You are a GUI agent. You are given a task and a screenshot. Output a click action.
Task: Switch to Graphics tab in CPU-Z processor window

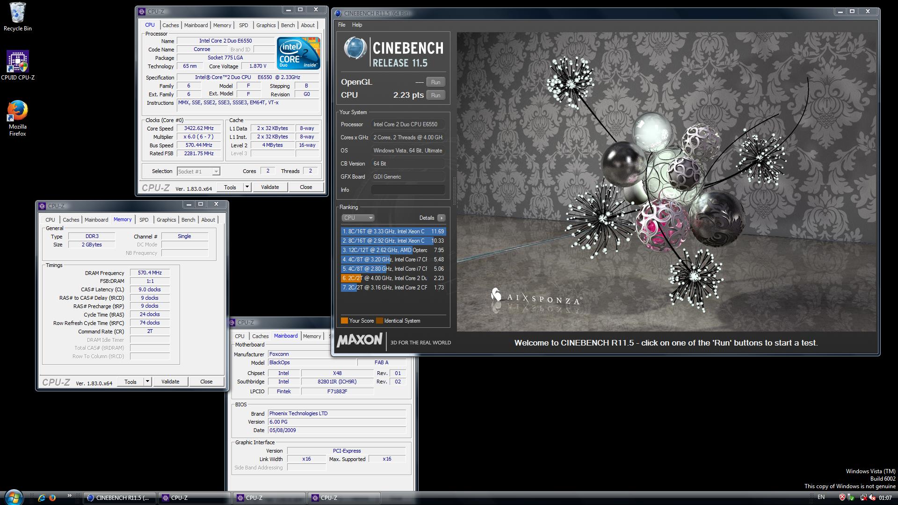(x=266, y=25)
